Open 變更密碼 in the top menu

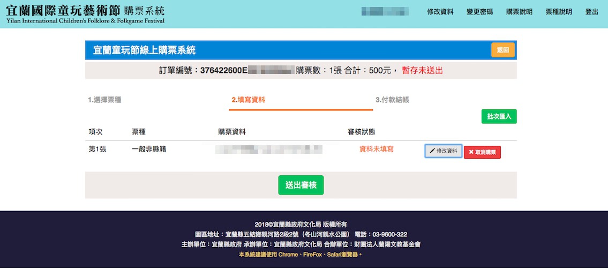tap(479, 12)
